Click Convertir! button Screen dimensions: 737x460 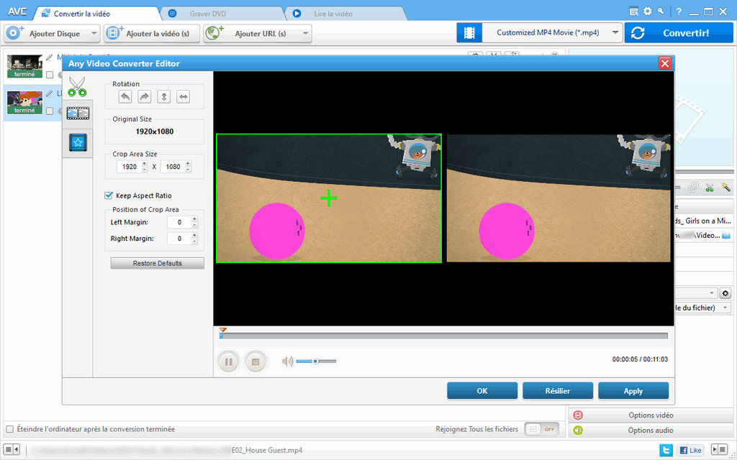(678, 33)
